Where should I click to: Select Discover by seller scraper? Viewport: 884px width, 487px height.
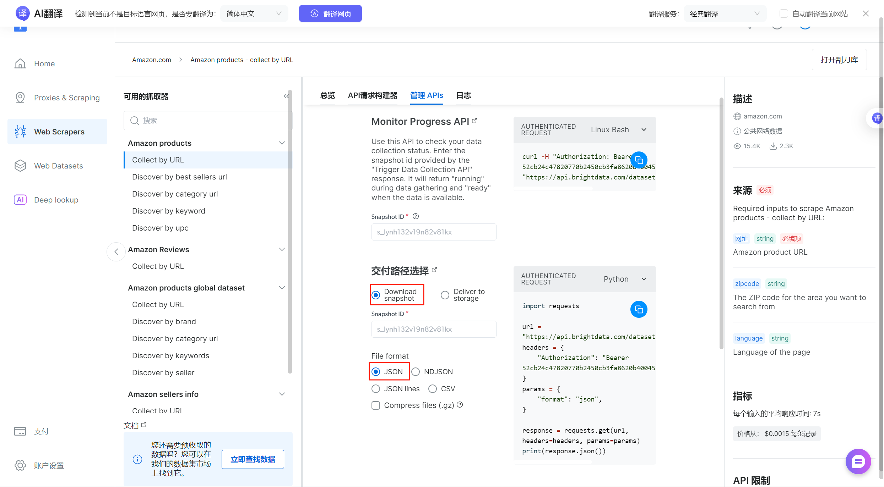coord(163,372)
